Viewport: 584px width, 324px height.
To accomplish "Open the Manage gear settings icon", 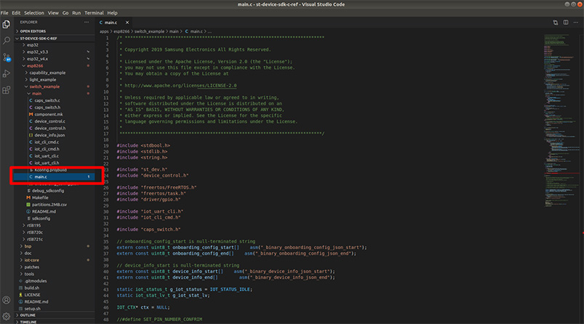I will (7, 316).
